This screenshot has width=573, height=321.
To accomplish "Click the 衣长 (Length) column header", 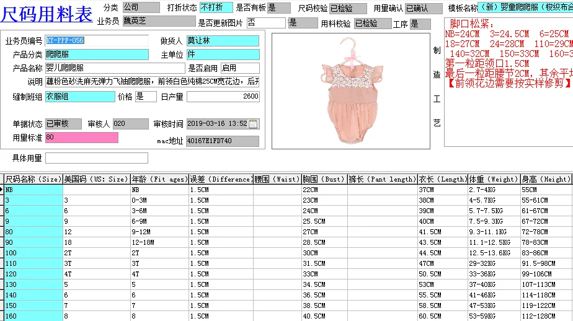I will [443, 179].
